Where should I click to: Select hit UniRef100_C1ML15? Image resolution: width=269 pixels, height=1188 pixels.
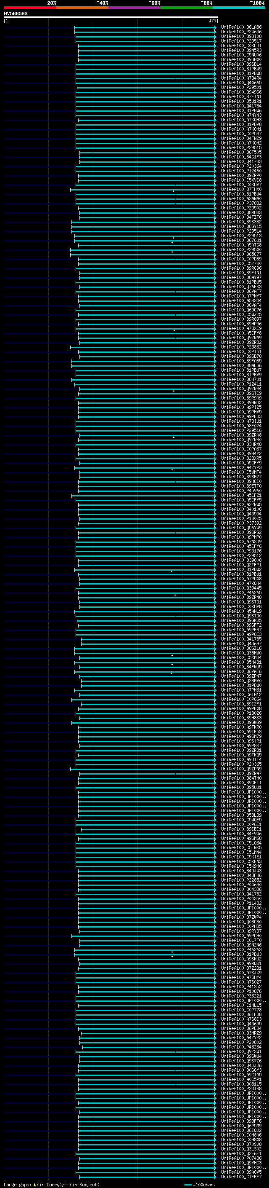point(241,1005)
